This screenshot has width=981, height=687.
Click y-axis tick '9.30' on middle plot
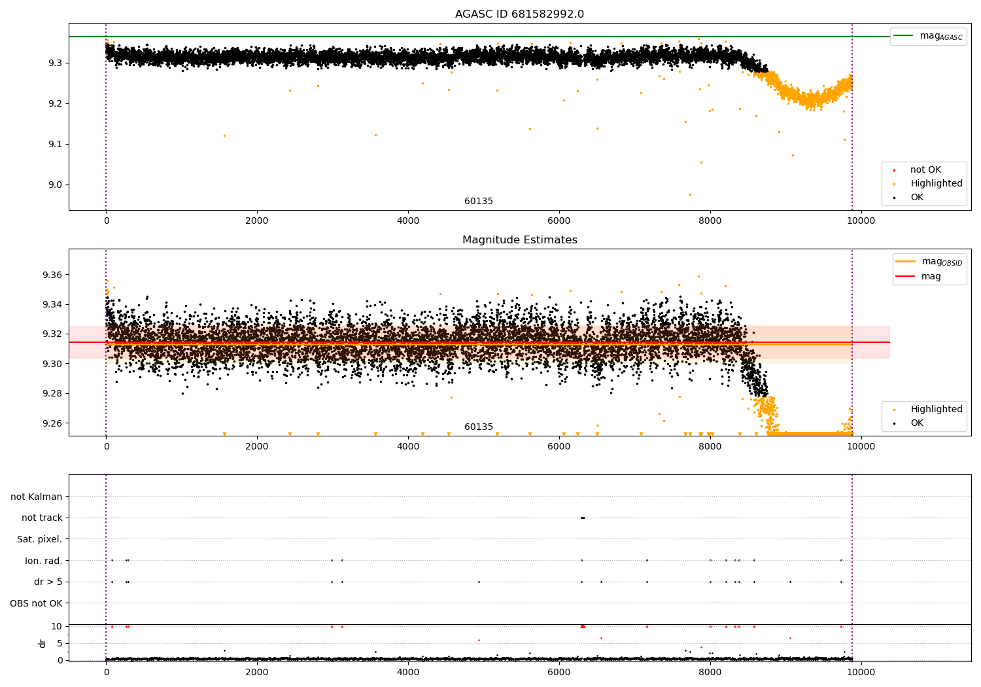pos(52,364)
